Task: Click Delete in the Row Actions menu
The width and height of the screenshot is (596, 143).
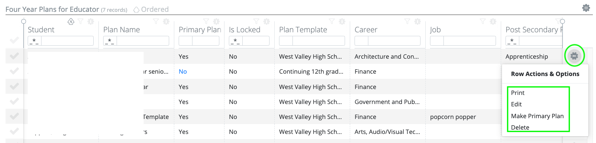Action: coord(520,127)
